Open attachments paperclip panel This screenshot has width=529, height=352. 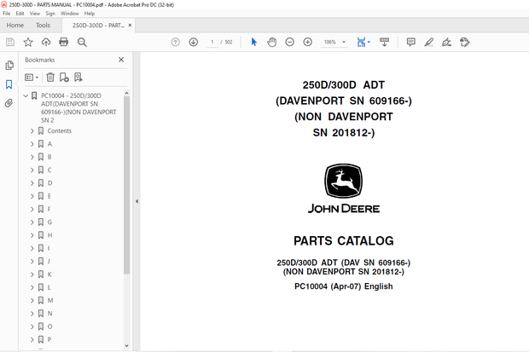click(9, 103)
